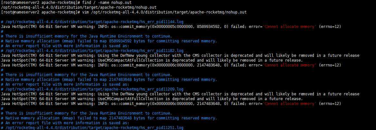Select the nohup.out path in find output
The width and height of the screenshot is (376, 130).
(x=79, y=7)
